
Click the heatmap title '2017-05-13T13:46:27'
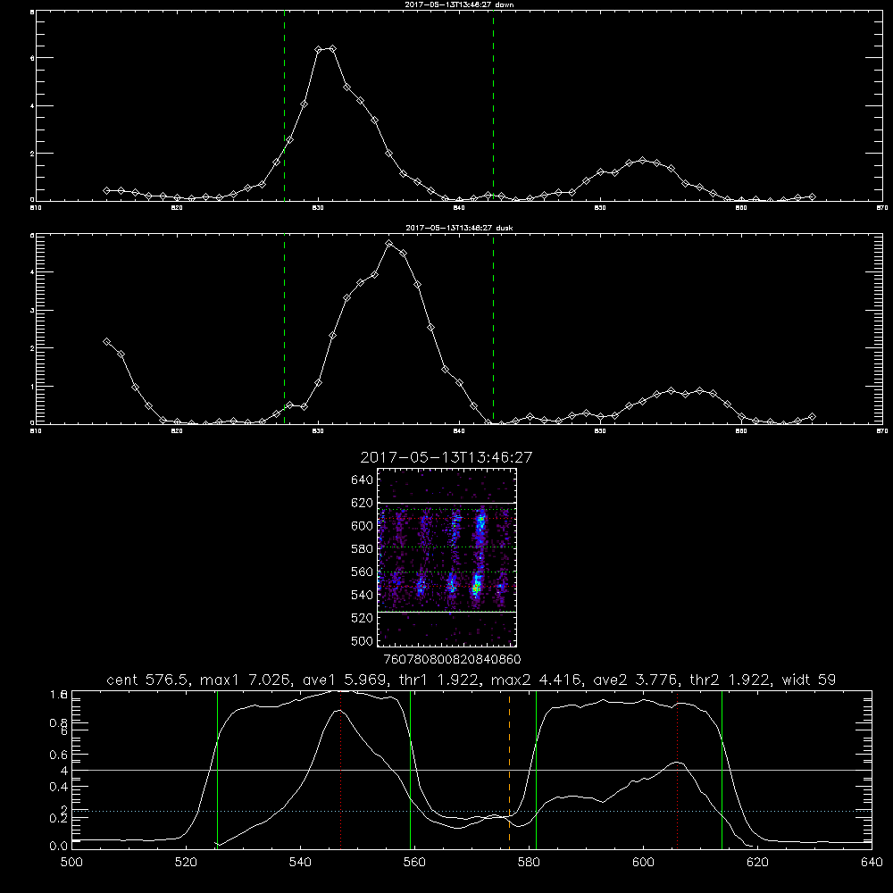click(x=446, y=457)
